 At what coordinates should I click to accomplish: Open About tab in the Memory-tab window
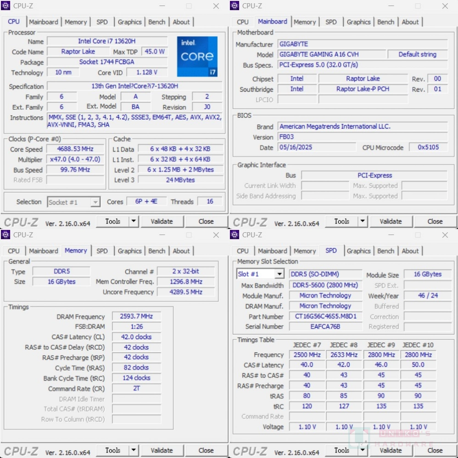181,251
